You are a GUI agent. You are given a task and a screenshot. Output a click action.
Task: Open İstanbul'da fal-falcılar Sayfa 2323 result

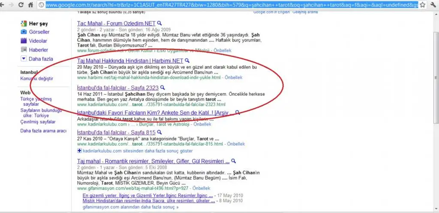point(118,88)
